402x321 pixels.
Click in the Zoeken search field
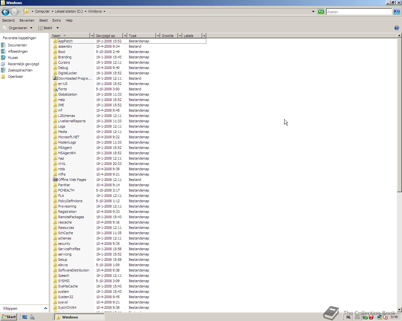tap(359, 12)
